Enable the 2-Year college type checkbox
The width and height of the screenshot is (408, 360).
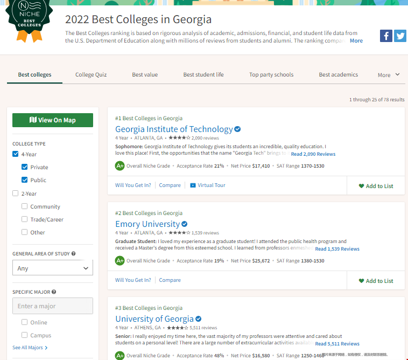pos(16,193)
